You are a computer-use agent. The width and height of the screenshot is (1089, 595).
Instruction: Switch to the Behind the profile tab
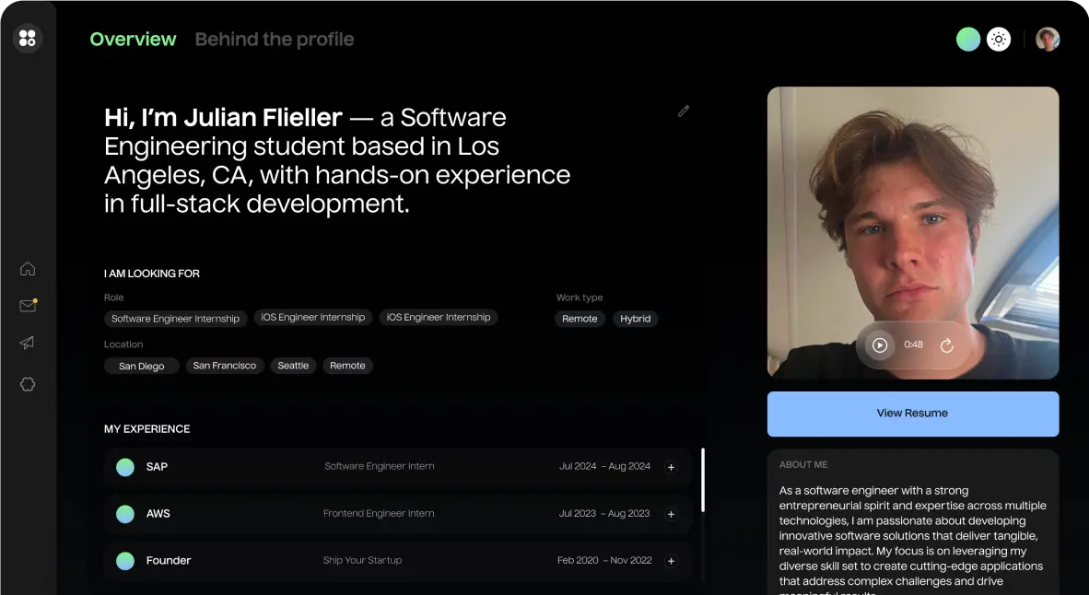[274, 39]
